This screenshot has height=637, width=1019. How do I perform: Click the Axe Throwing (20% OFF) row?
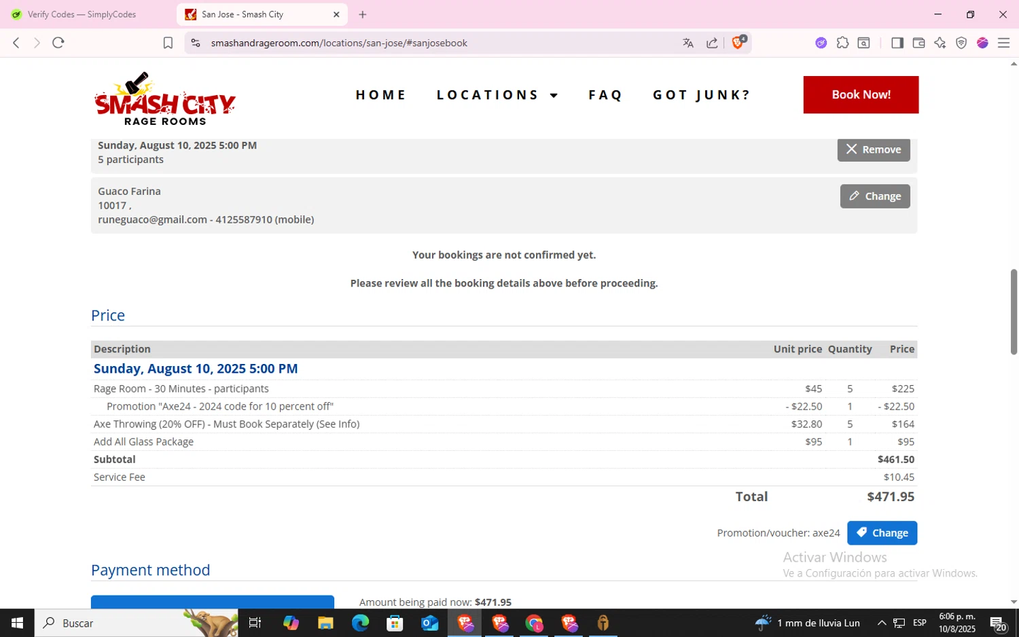point(504,424)
